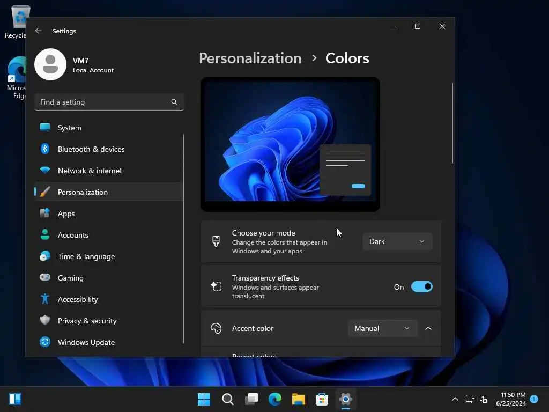The width and height of the screenshot is (549, 412).
Task: Click the Settings content scrollbar
Action: [452, 123]
